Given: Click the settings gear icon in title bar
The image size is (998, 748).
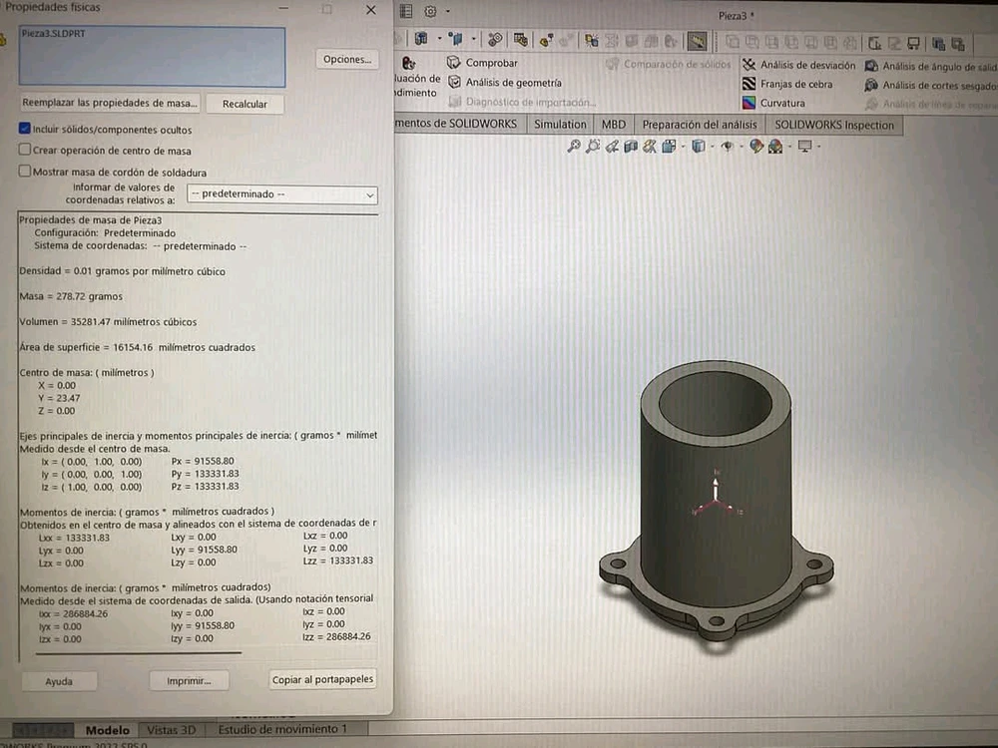Looking at the screenshot, I should [430, 12].
